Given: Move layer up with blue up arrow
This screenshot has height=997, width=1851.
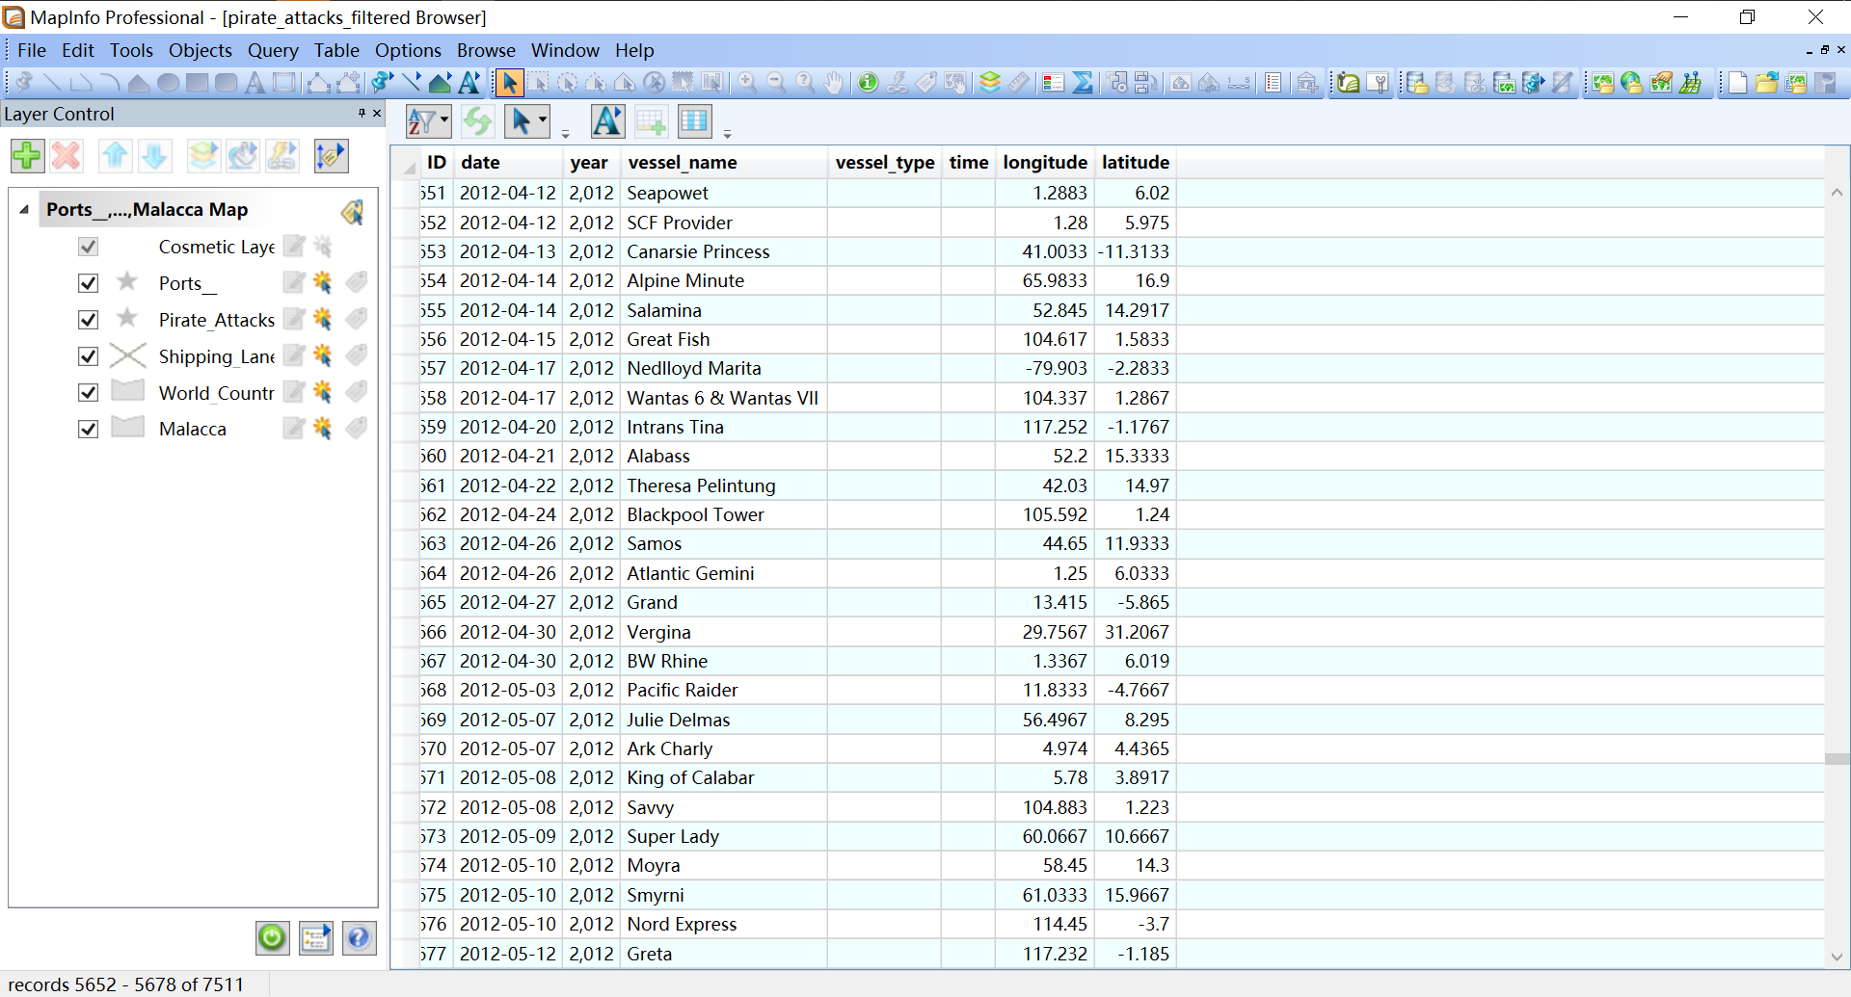Looking at the screenshot, I should tap(116, 155).
